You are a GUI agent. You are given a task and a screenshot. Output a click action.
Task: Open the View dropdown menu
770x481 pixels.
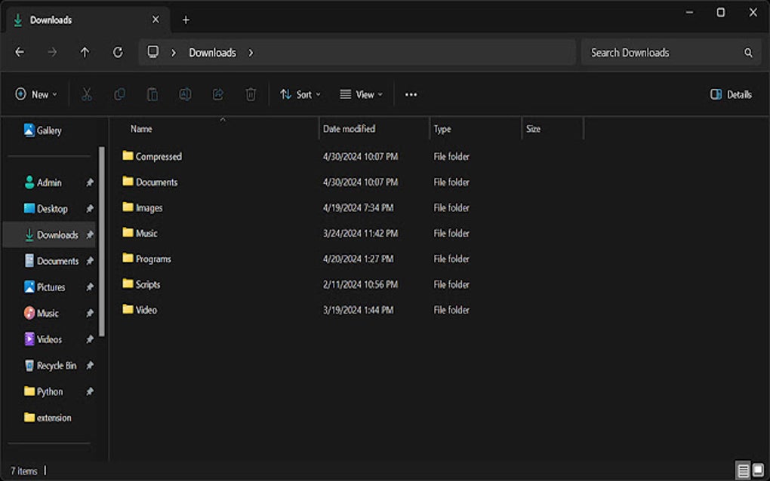[361, 93]
